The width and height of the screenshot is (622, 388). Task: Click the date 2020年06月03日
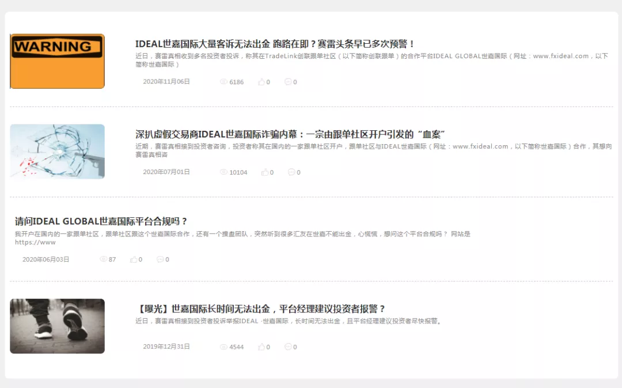pyautogui.click(x=45, y=259)
